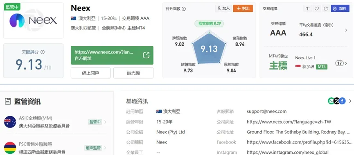This screenshot has width=354, height=155.
Task: Click the 業務指數 8.94 value
Action: (240, 44)
